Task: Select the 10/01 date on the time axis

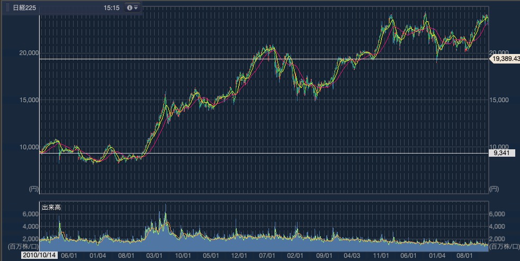Action: point(183,255)
